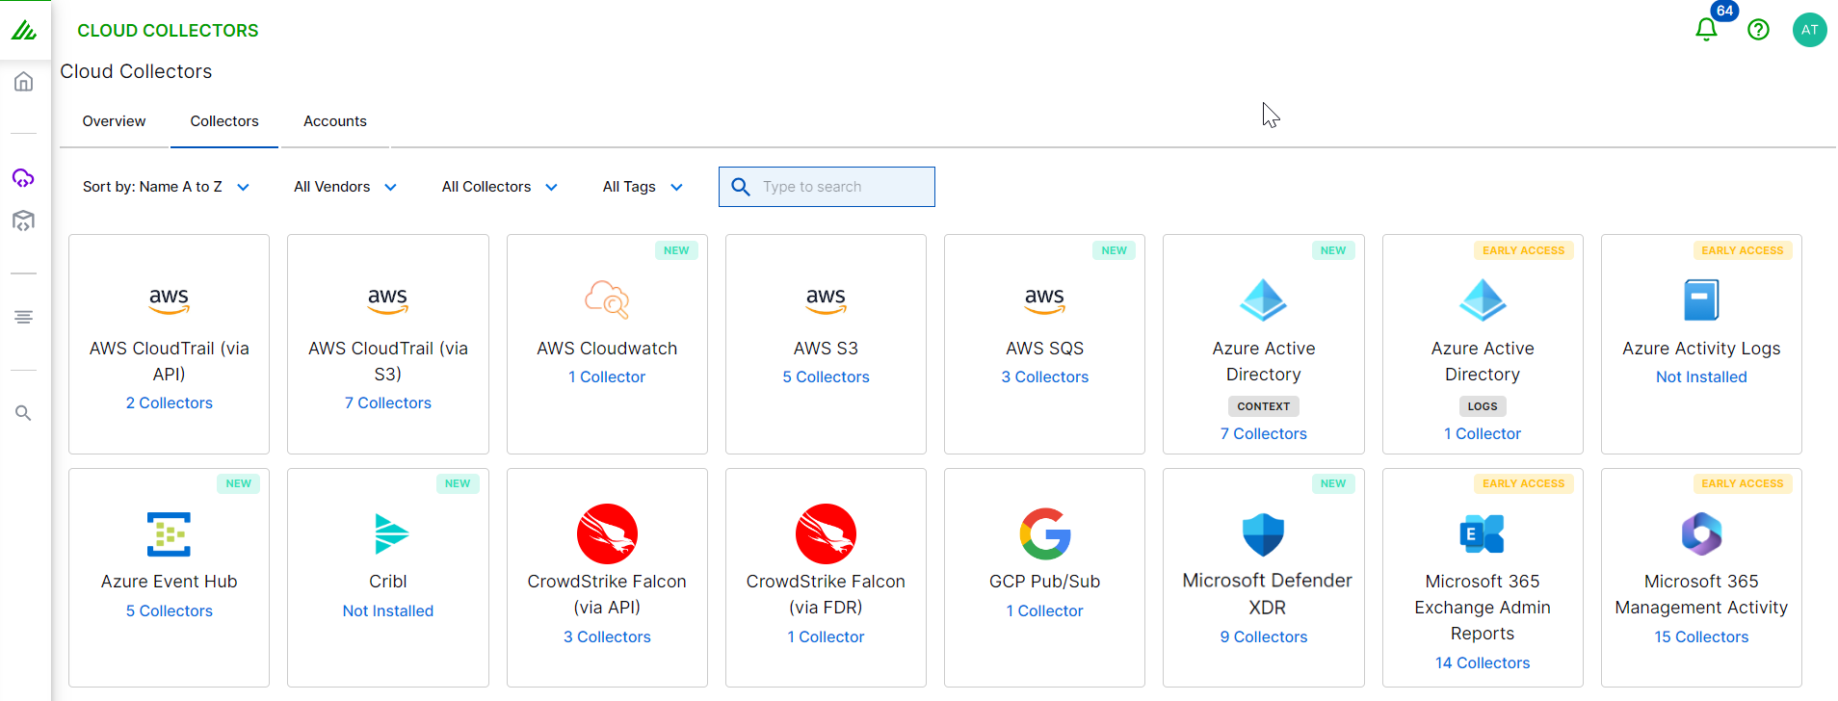The width and height of the screenshot is (1838, 701).
Task: Click EARLY ACCESS badge on Azure Activity Logs
Action: click(x=1742, y=250)
